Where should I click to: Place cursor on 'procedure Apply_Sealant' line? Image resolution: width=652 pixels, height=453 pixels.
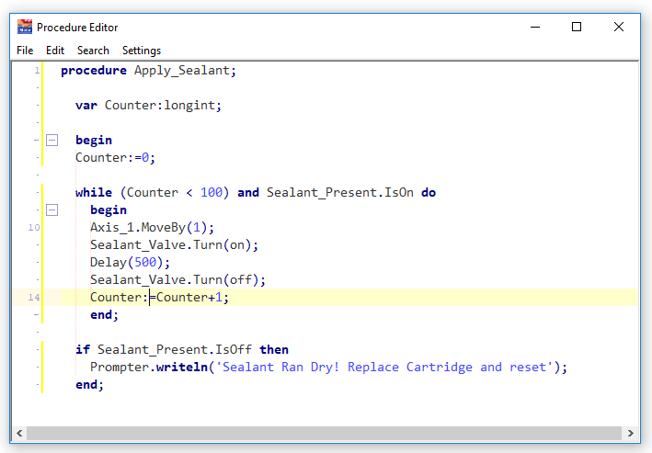point(148,71)
